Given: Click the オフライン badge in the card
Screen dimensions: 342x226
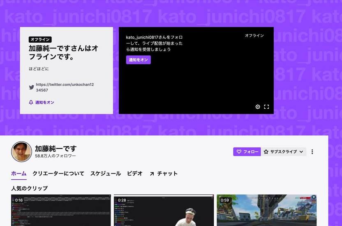Looking at the screenshot, I should point(40,39).
